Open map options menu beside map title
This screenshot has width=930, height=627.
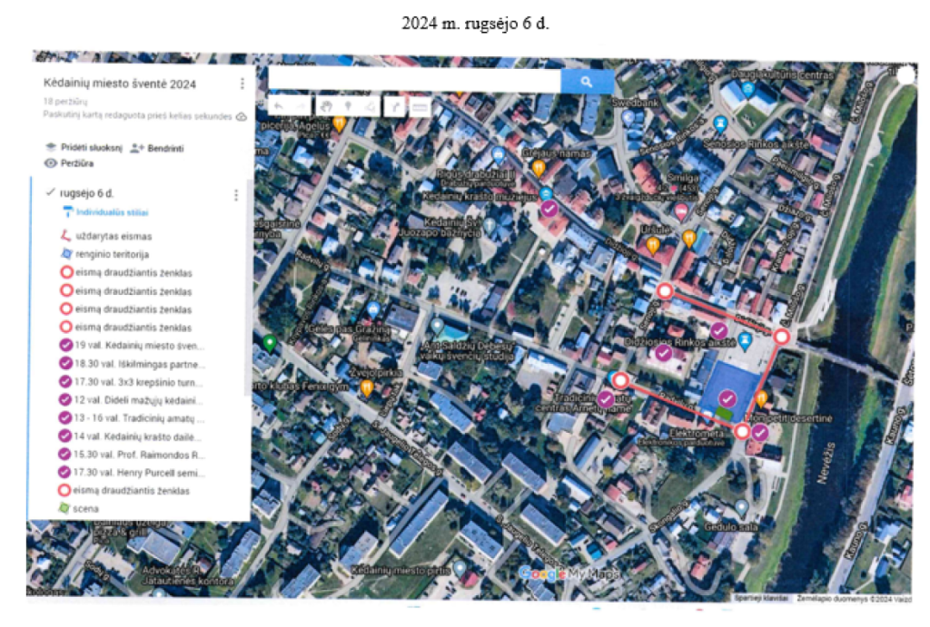point(242,83)
